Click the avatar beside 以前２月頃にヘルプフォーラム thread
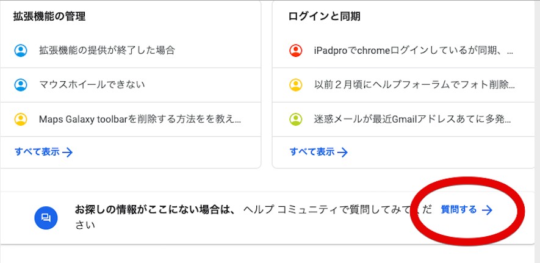The width and height of the screenshot is (540, 263). click(x=296, y=85)
